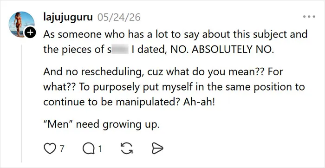This screenshot has height=168, width=325.
Task: Click the 'NO. ABSOLUTELY NO.' text
Action: click(x=221, y=50)
